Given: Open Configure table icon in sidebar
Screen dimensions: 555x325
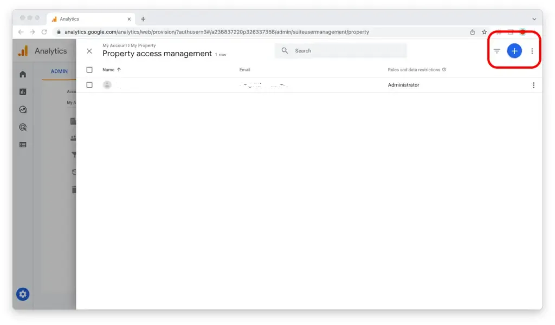Looking at the screenshot, I should 23,145.
